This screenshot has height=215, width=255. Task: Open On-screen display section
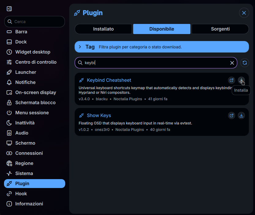click(35, 92)
